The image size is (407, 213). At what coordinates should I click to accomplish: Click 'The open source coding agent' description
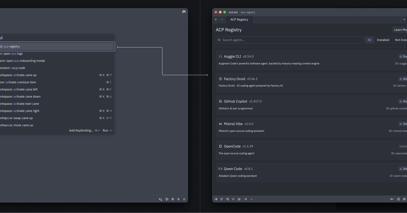pos(236,153)
